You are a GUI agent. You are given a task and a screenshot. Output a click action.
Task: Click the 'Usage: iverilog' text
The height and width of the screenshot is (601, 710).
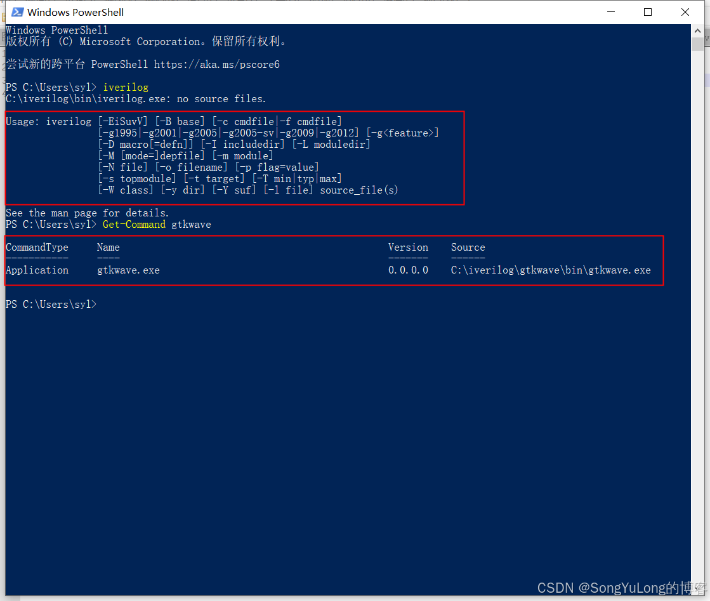click(x=48, y=121)
